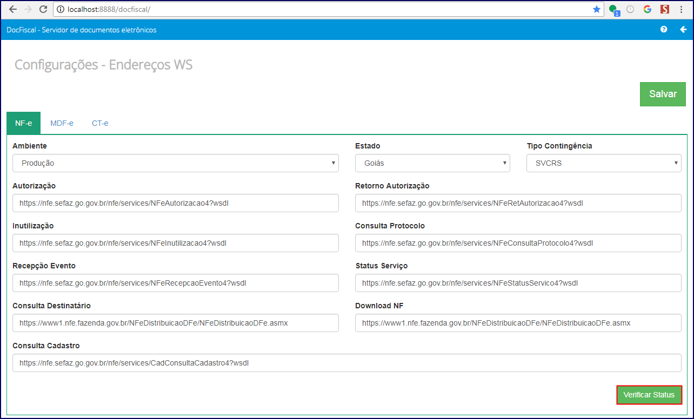694x419 pixels.
Task: Open DocFiscal help question mark icon
Action: pos(664,30)
